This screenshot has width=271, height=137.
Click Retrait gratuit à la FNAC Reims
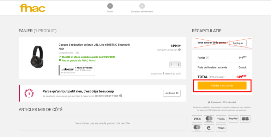click(79, 60)
